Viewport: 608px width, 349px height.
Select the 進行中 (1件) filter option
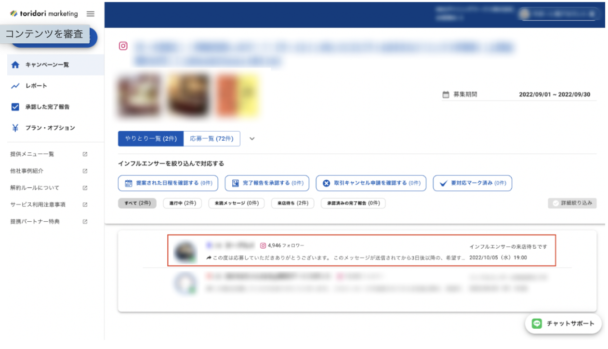[x=183, y=203]
